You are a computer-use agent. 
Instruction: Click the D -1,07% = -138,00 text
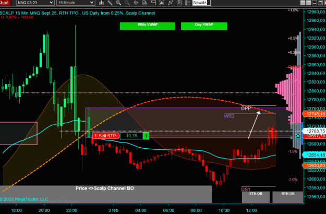point(17,17)
